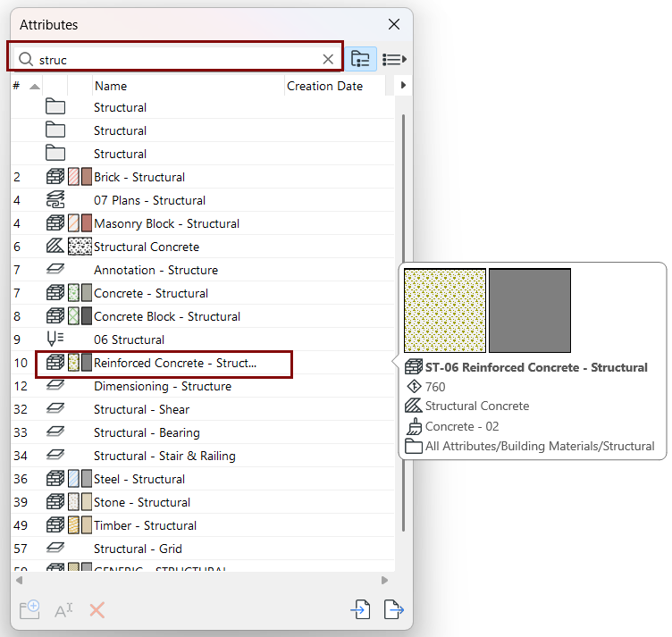
Task: Click the layer combination icon for 07 Plans - Structural
Action: 55,199
